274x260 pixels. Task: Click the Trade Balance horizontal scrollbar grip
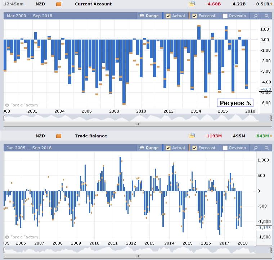(x=137, y=256)
